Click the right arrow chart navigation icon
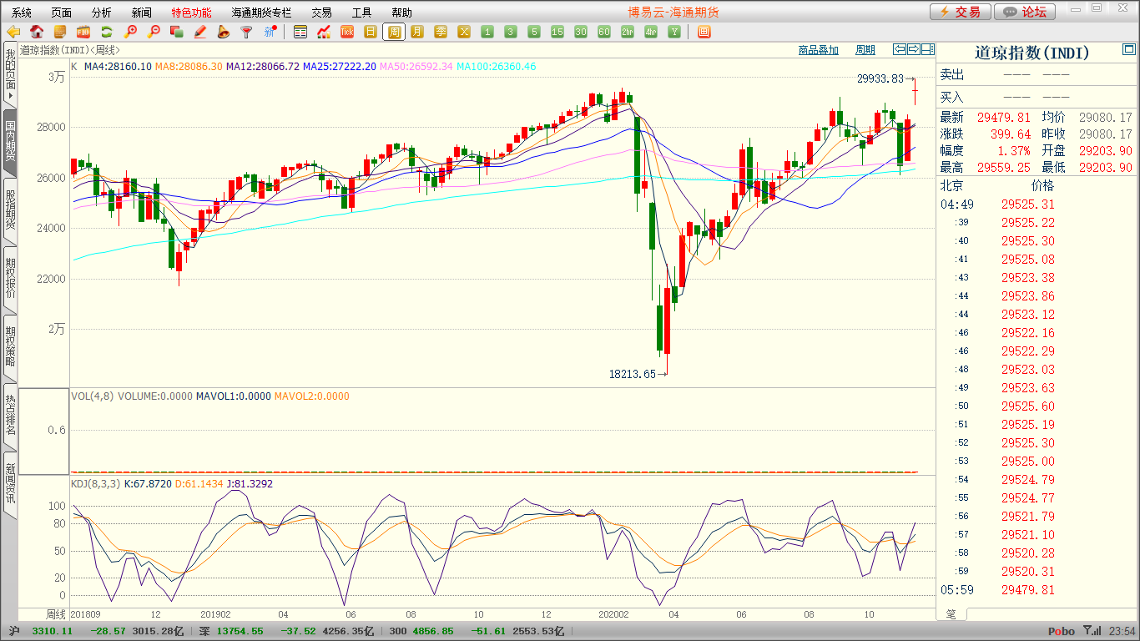 [914, 49]
